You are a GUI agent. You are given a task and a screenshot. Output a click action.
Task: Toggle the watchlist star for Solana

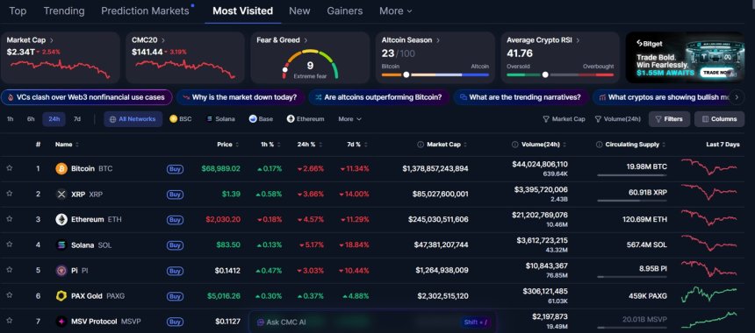9,244
